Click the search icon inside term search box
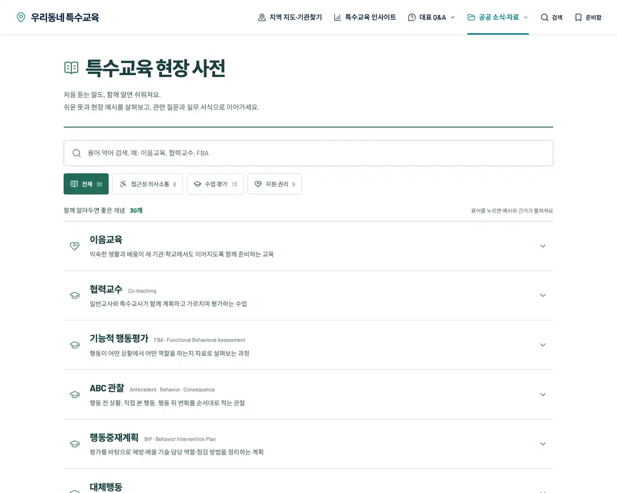Image resolution: width=617 pixels, height=493 pixels. pos(77,153)
